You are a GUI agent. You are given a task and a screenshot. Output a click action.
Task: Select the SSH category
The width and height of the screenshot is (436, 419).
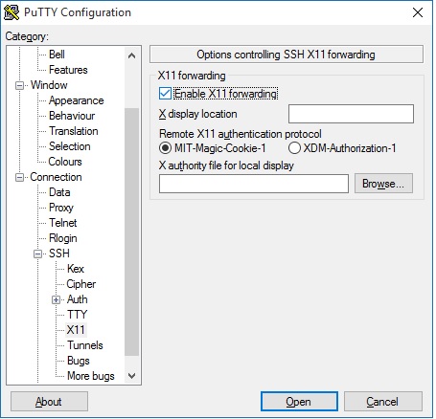(x=59, y=254)
